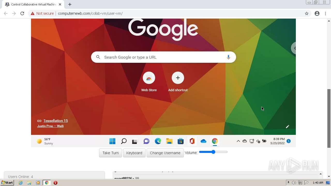Open Windows Explorer folder in host taskbar

coord(29,183)
